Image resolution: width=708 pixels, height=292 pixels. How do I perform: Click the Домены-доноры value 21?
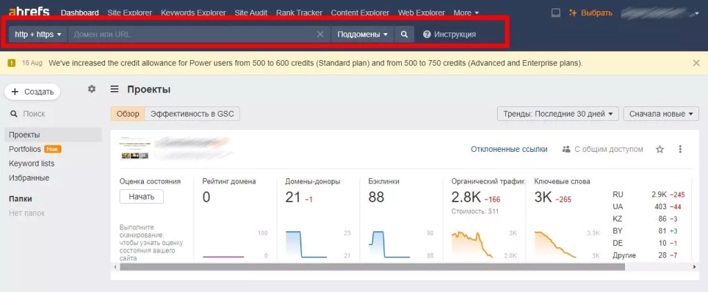(x=293, y=197)
